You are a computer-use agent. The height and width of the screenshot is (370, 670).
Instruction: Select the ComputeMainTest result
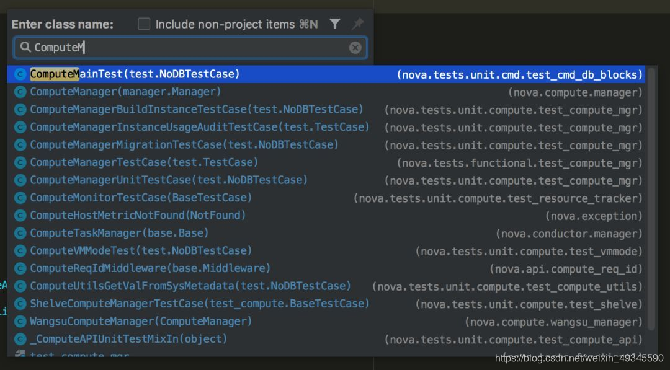coord(135,74)
